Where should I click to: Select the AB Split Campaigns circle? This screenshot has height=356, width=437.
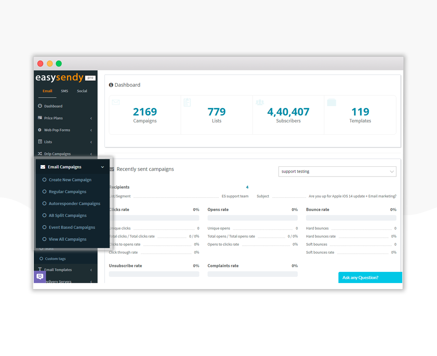coord(44,215)
